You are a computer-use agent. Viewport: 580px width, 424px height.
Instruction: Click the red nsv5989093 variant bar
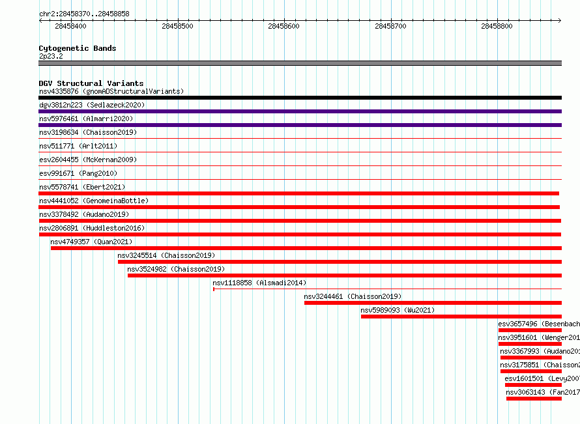coord(461,317)
